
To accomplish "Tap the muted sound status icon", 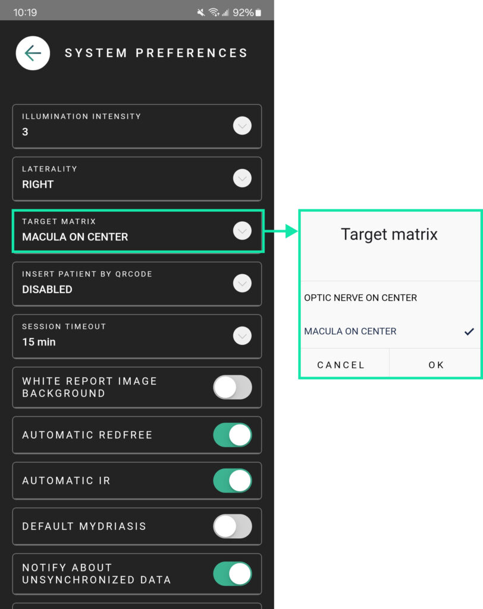I will 200,12.
